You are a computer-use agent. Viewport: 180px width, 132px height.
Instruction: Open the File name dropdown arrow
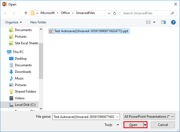[117, 117]
